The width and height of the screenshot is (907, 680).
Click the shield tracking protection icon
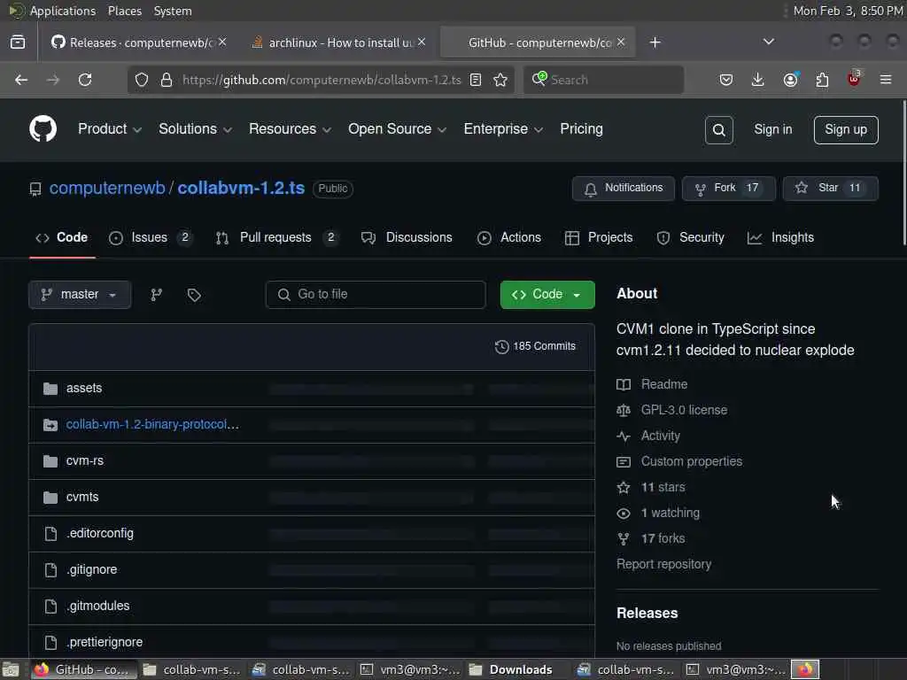pos(142,80)
